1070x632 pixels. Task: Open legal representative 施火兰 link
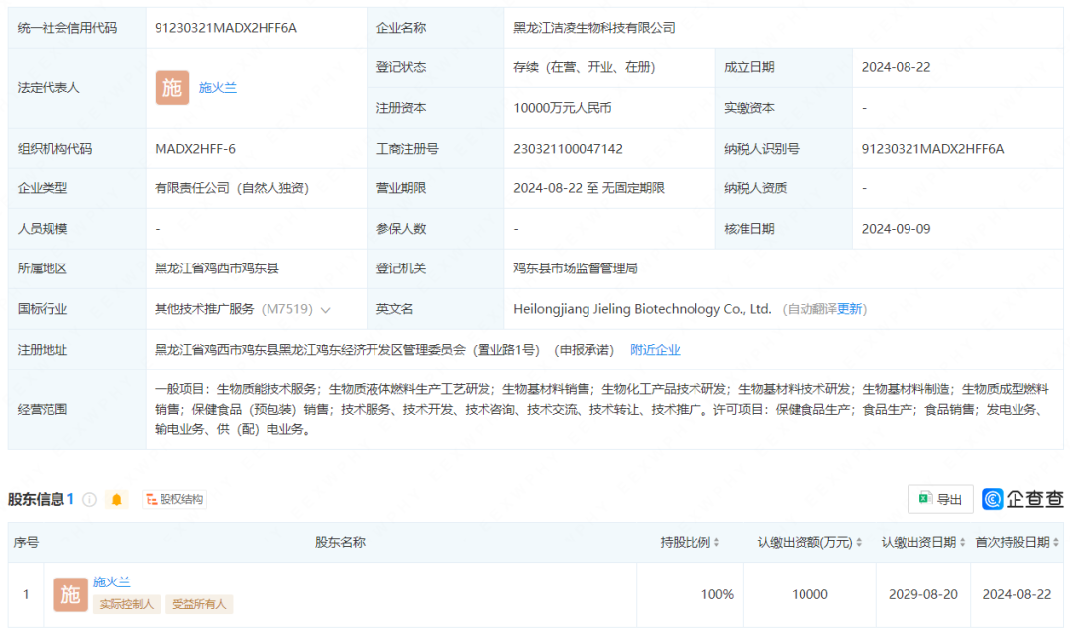pyautogui.click(x=218, y=88)
